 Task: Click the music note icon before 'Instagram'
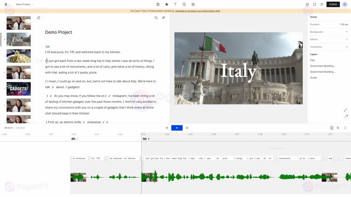[109, 96]
